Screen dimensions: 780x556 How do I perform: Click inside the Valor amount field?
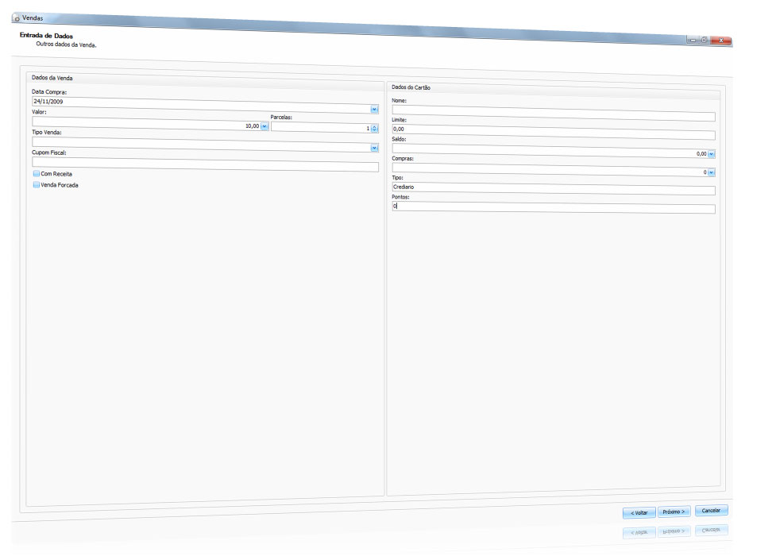click(x=143, y=125)
